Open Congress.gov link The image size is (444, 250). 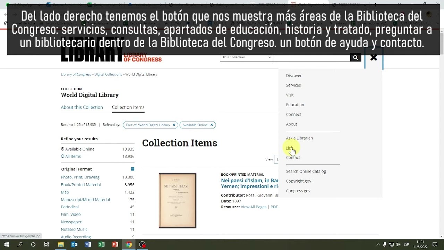pos(298,191)
